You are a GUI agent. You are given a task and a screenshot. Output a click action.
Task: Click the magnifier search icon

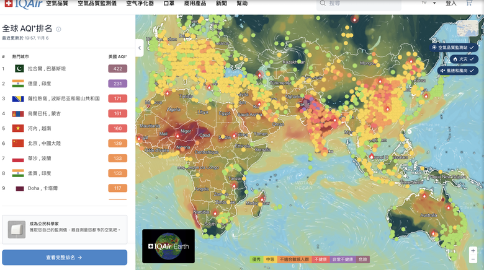pyautogui.click(x=323, y=3)
